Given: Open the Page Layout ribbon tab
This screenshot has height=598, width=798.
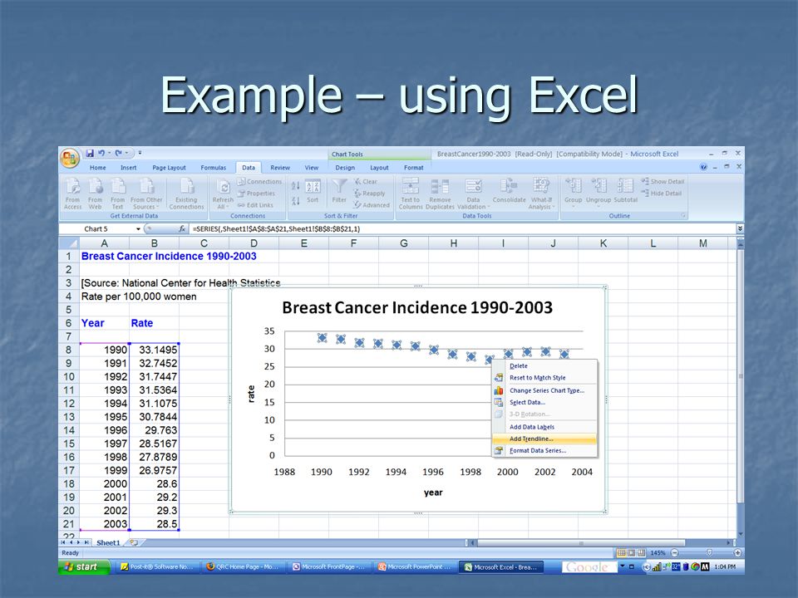Looking at the screenshot, I should coord(169,168).
